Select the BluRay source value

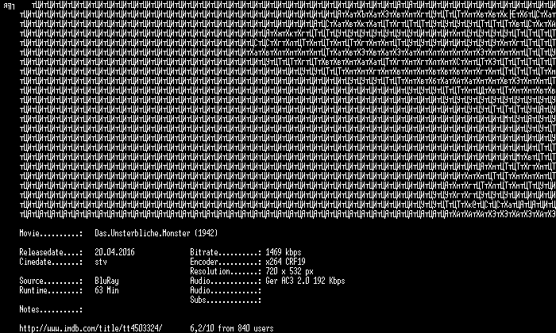pos(106,281)
